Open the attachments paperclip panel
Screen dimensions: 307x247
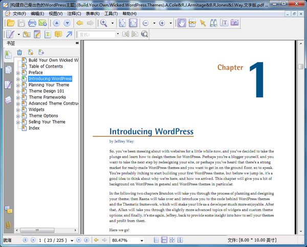coord(8,225)
